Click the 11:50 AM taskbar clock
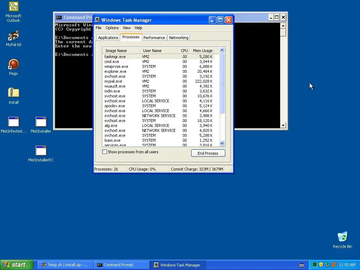 [x=347, y=265]
